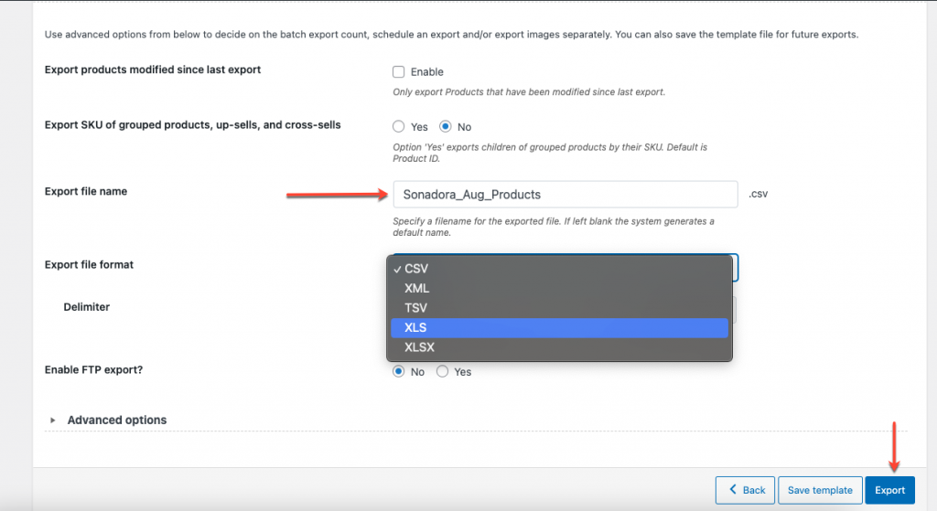Choose TSV from the file format dropdown

click(x=559, y=308)
